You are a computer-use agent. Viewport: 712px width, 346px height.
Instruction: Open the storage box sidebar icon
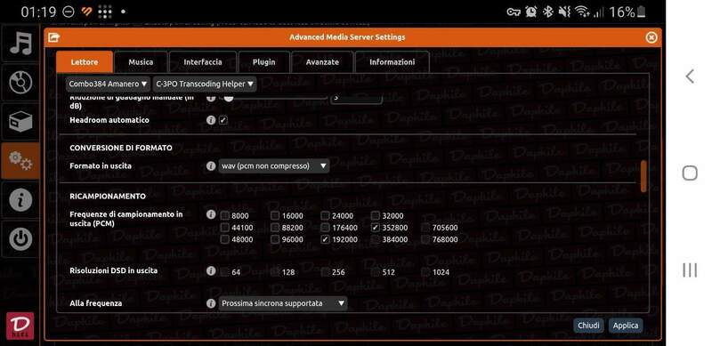point(20,122)
